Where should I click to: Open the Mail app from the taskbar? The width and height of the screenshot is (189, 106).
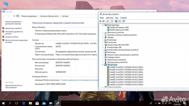click(44, 103)
